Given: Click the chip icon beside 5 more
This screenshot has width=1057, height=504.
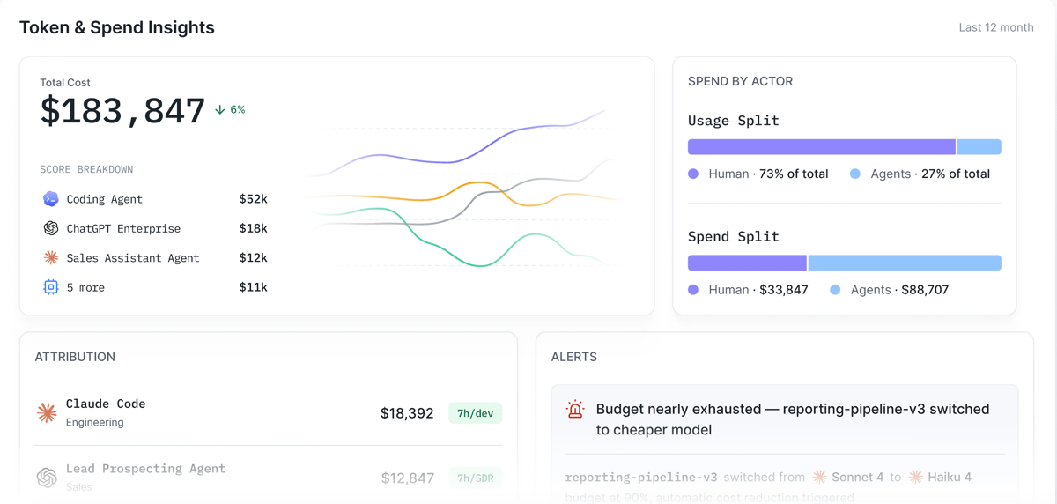Looking at the screenshot, I should pos(51,287).
